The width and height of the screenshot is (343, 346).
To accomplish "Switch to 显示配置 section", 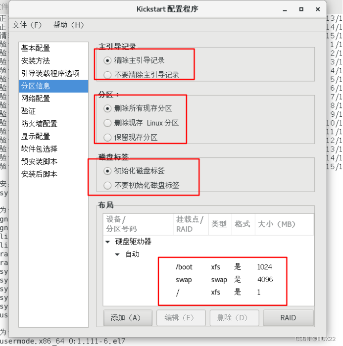I will pos(53,136).
